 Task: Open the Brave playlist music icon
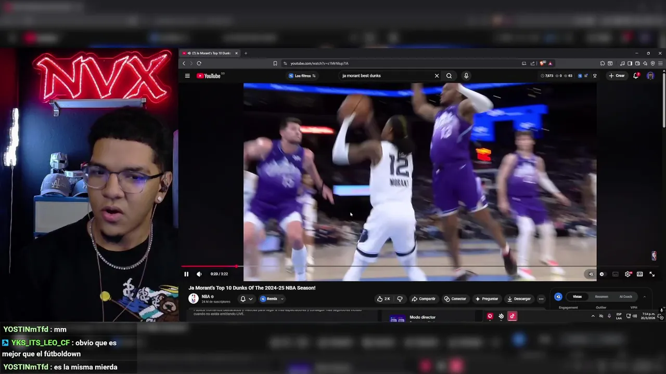pyautogui.click(x=623, y=63)
